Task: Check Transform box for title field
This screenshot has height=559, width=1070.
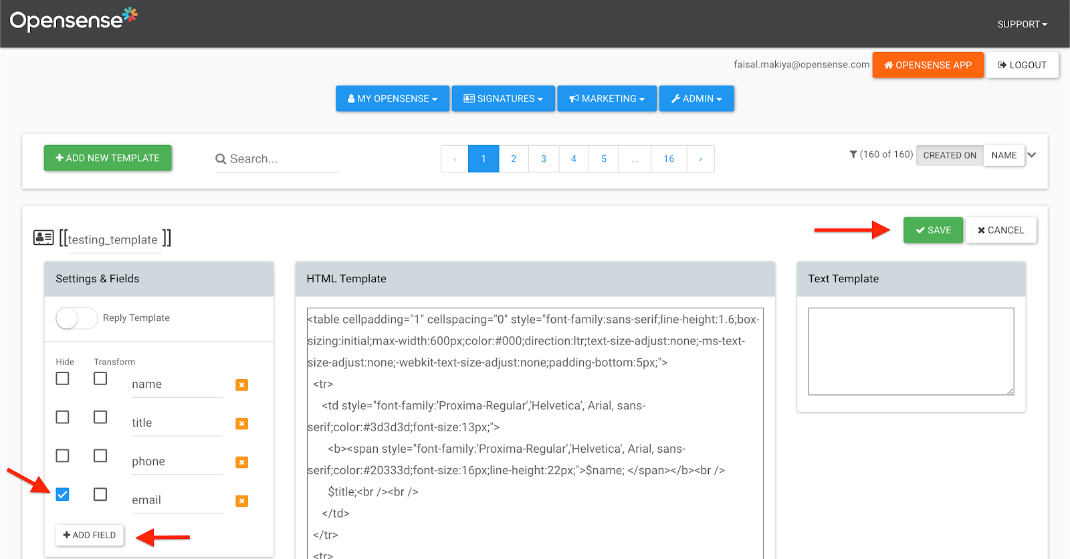Action: [100, 417]
